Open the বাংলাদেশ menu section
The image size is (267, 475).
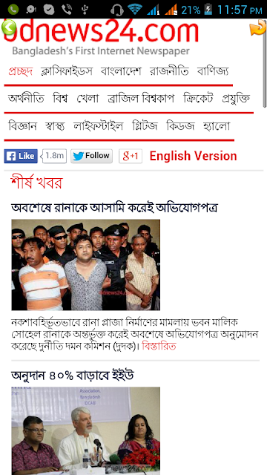121,71
